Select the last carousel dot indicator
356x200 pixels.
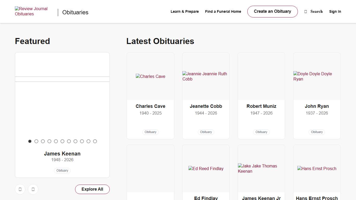tap(95, 141)
